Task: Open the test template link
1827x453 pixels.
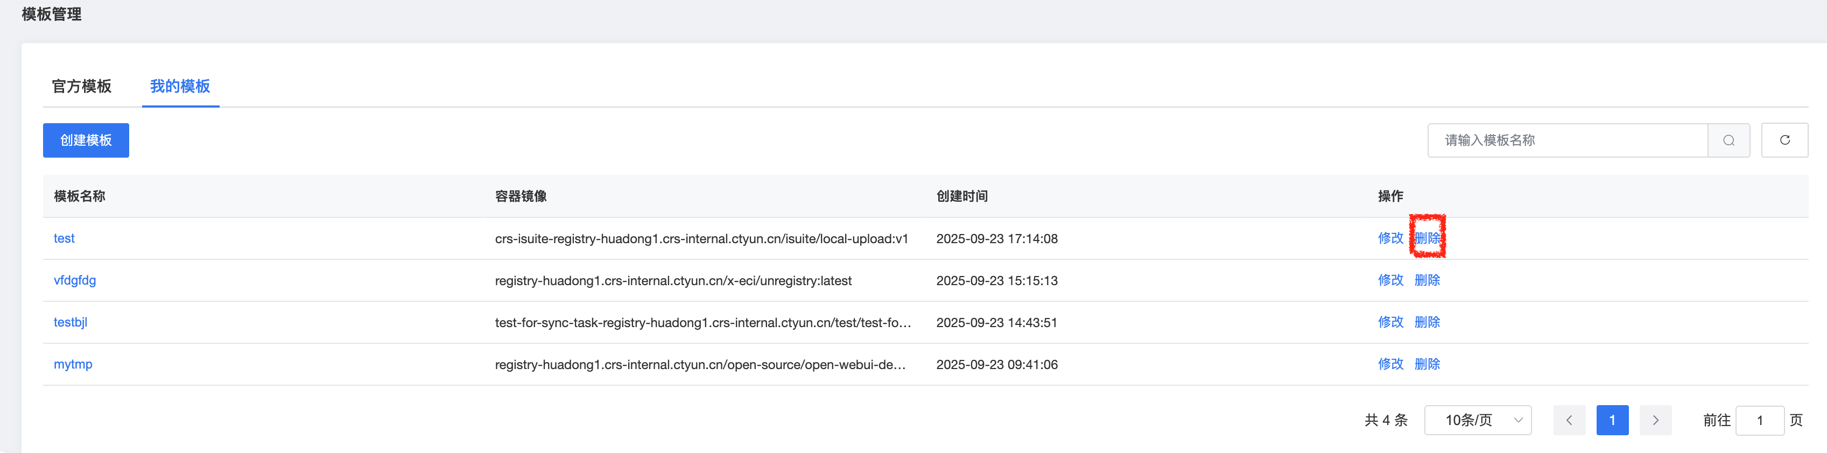Action: 64,239
